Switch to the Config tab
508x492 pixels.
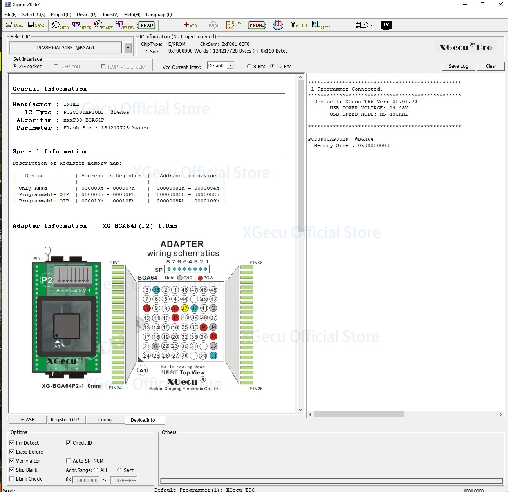(105, 420)
